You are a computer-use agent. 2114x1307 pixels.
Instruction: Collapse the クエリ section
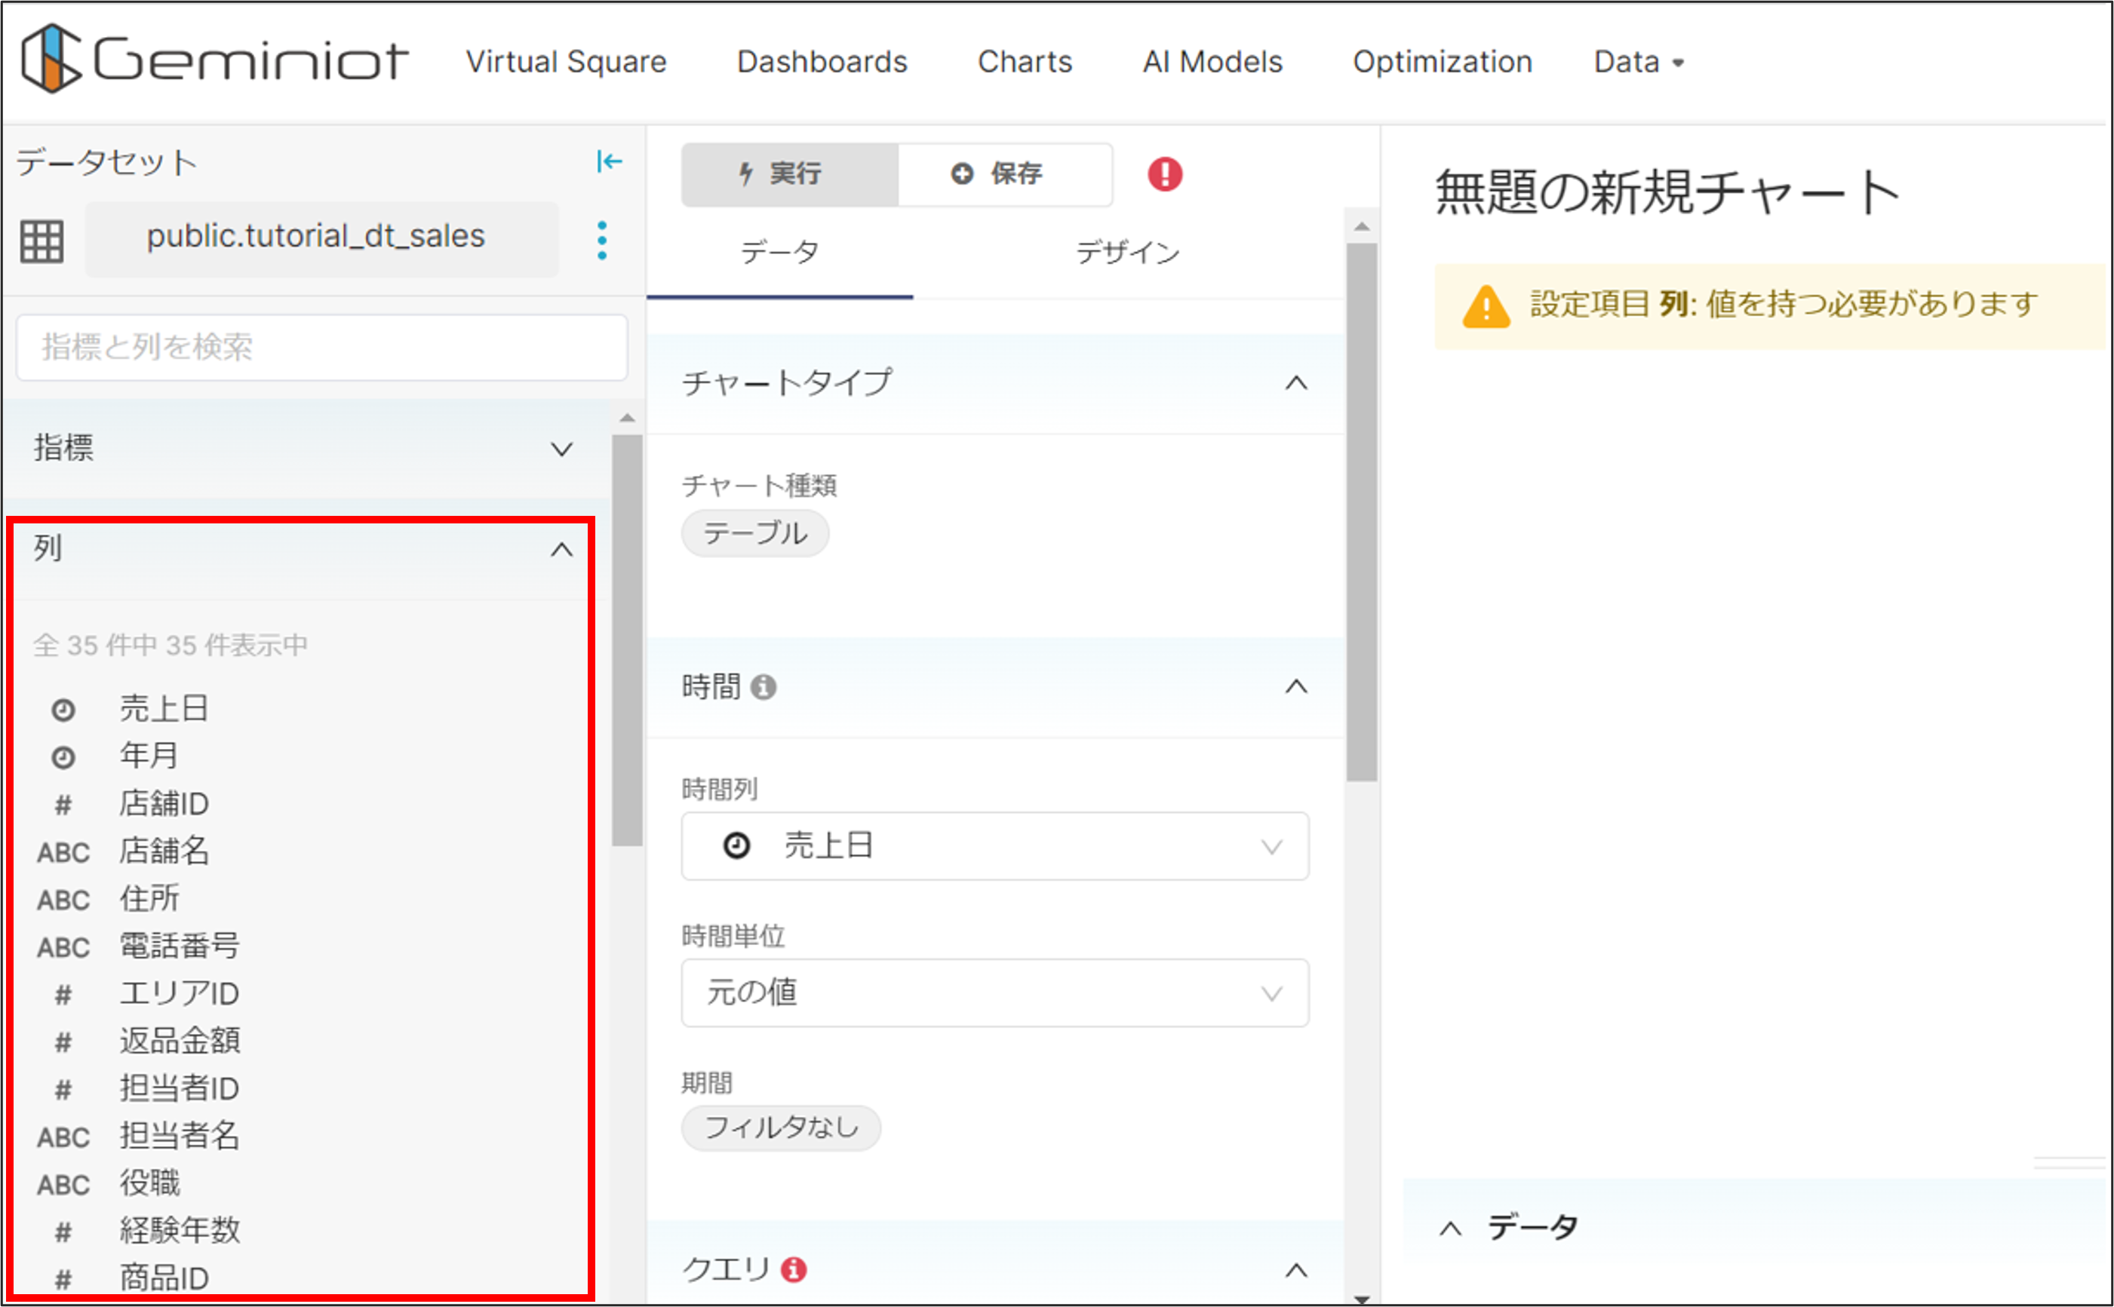[x=1296, y=1270]
